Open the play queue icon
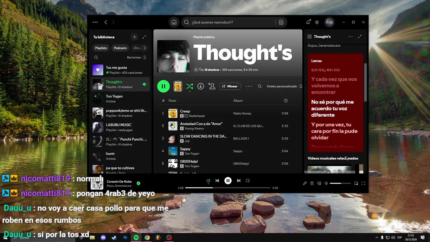The image size is (430, 242). pos(312,183)
